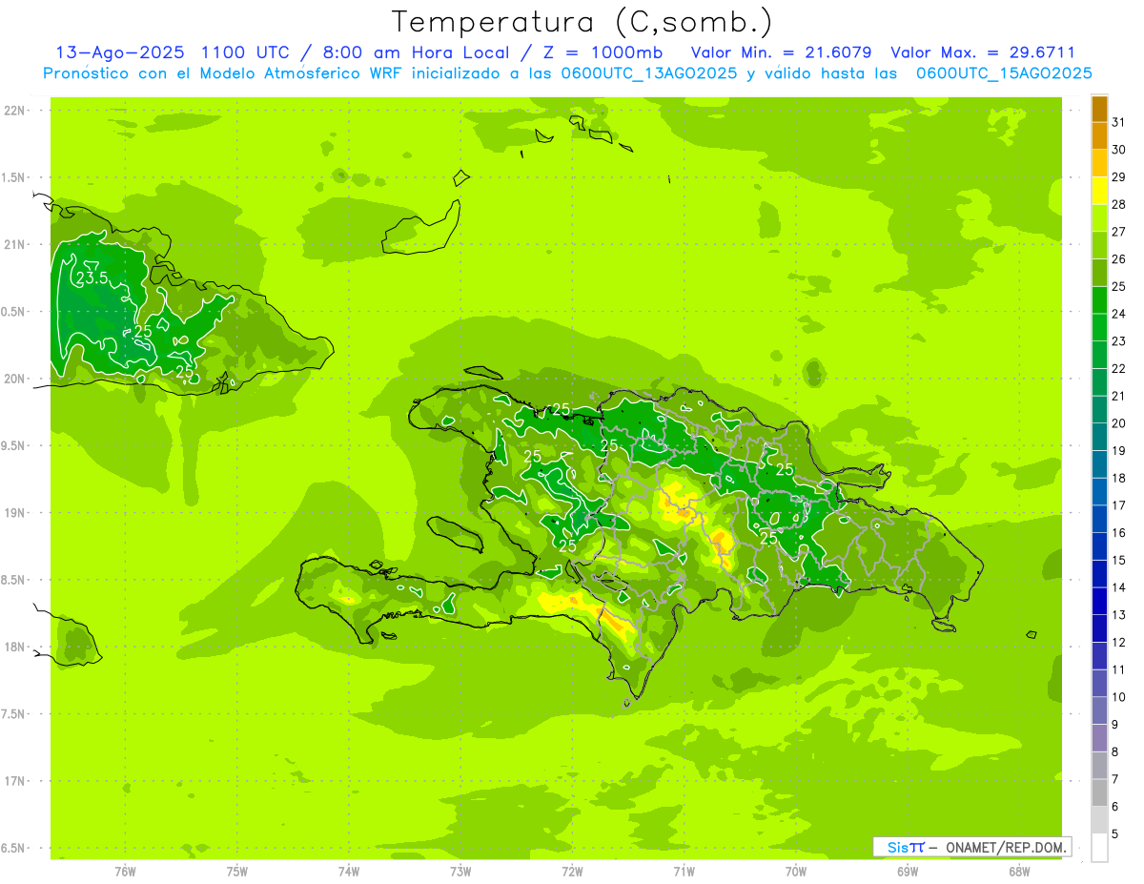1144x884 pixels.
Task: Select the "7.5N" latitude axis label
Action: pyautogui.click(x=14, y=714)
